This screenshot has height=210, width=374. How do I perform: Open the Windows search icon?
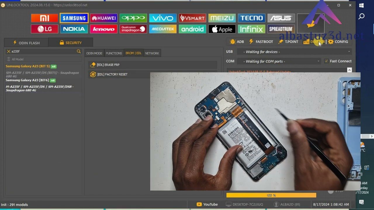(361, 16)
